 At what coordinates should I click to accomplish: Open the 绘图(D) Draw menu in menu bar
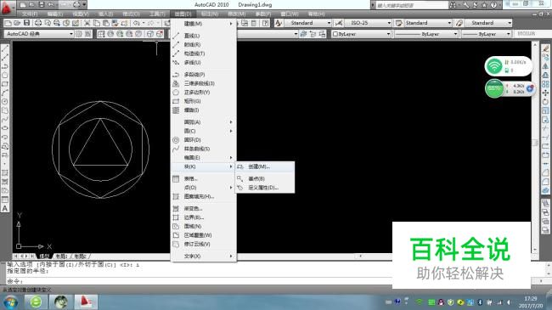click(183, 14)
